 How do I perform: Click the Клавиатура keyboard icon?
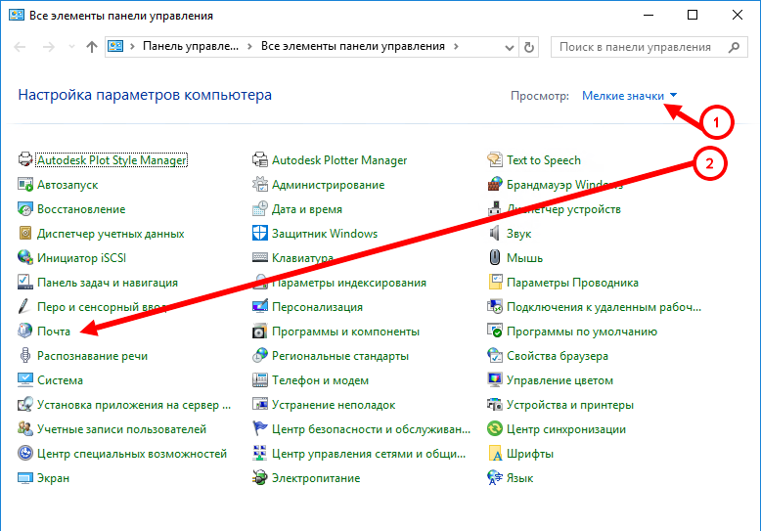tap(261, 258)
